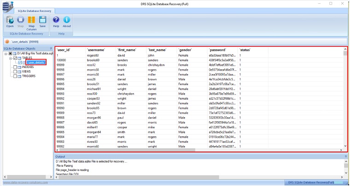The height and width of the screenshot is (186, 350).
Task: Select the username cell brooks95
Action: click(93, 108)
